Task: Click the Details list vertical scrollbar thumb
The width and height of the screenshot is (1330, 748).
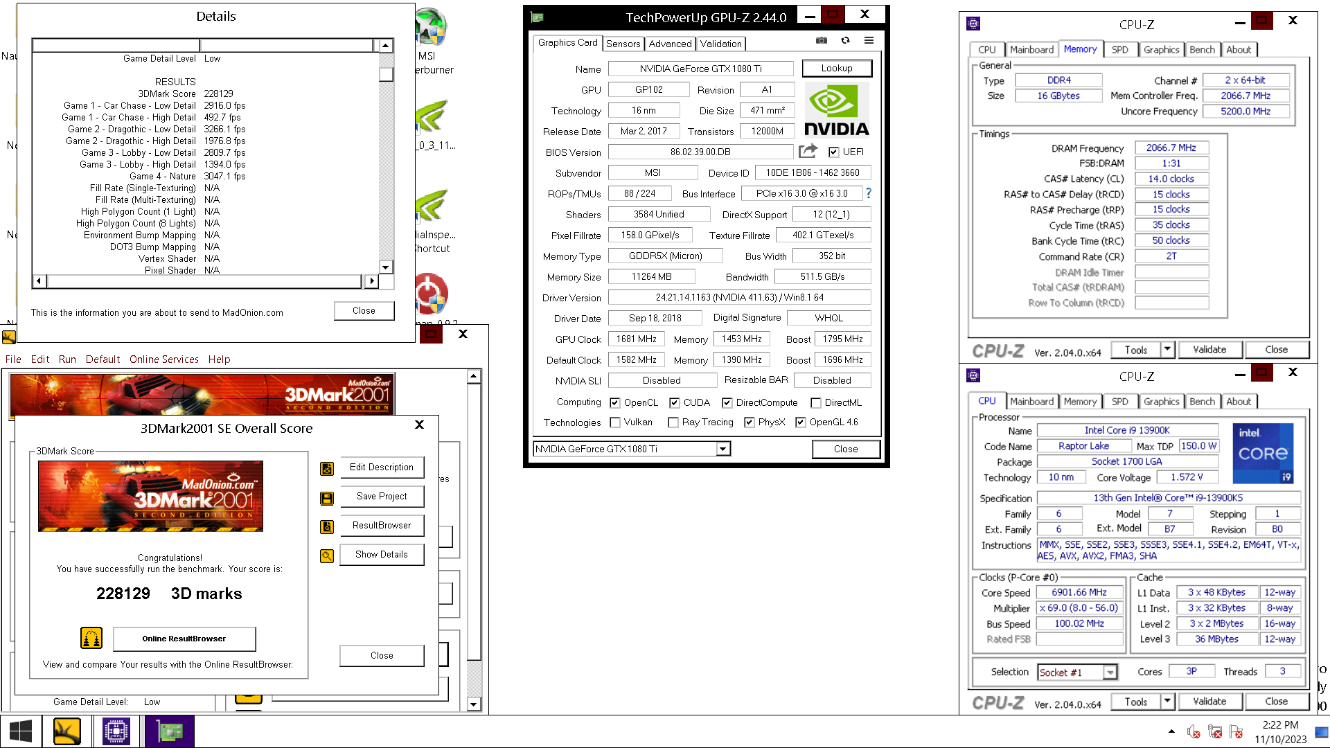Action: (387, 74)
